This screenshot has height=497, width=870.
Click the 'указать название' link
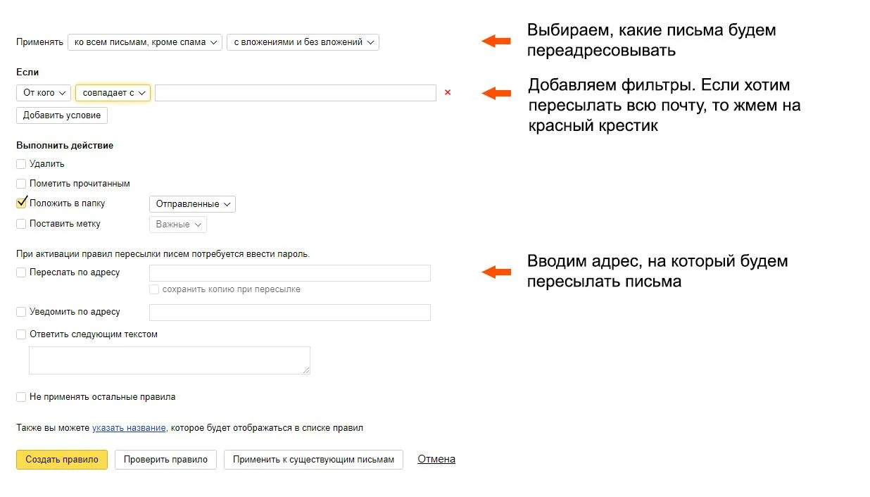pyautogui.click(x=129, y=428)
